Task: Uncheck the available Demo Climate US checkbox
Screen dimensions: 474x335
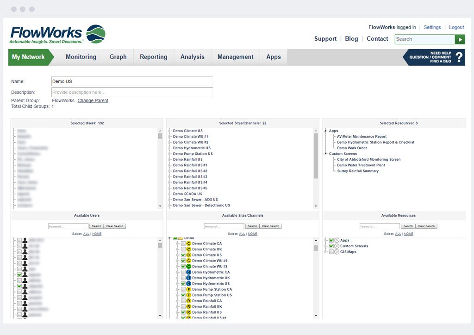Action: pyautogui.click(x=183, y=255)
